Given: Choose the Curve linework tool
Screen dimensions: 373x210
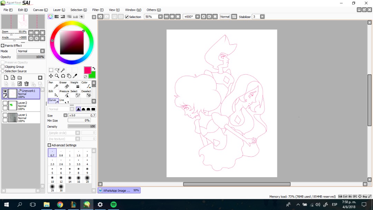Looking at the screenshot, I should pos(53,101).
